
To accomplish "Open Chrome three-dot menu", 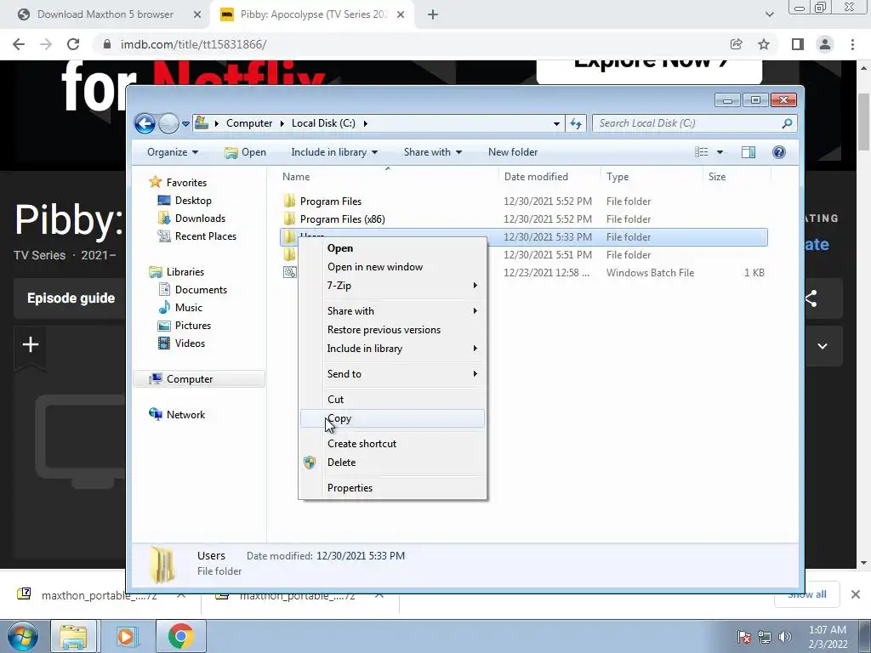I will click(852, 44).
